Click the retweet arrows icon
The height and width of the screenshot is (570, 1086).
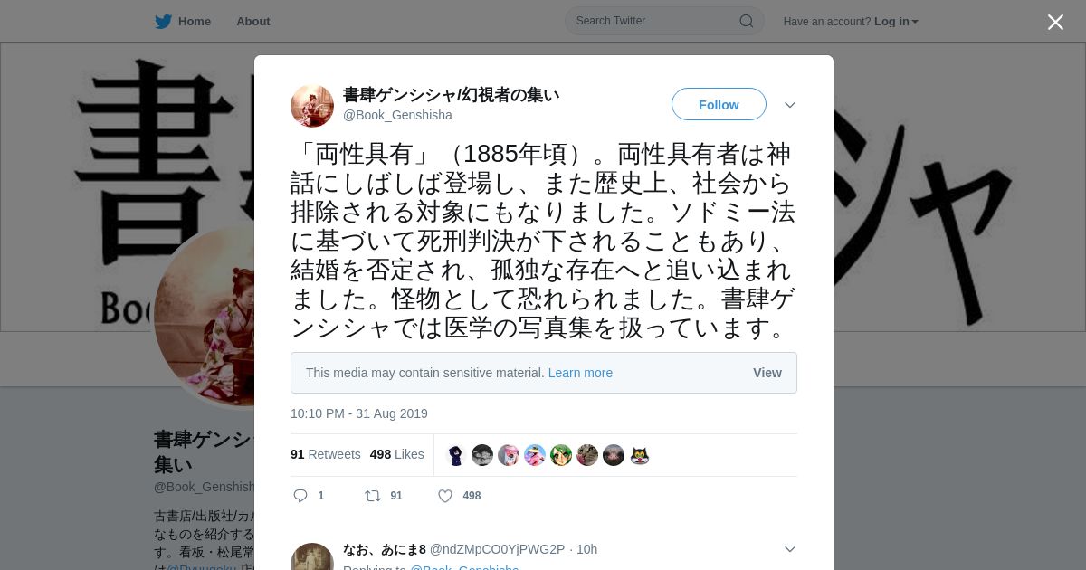point(372,496)
